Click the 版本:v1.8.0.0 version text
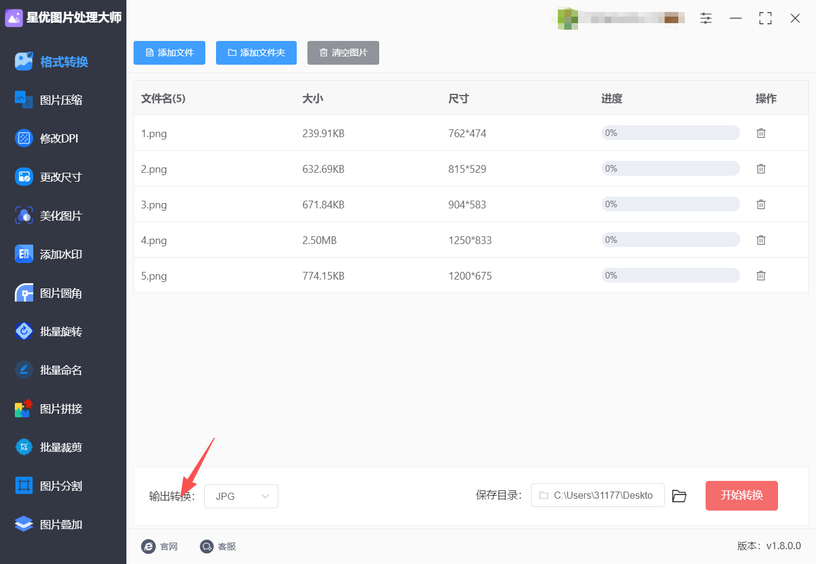Screen dimensions: 816x564 point(769,546)
